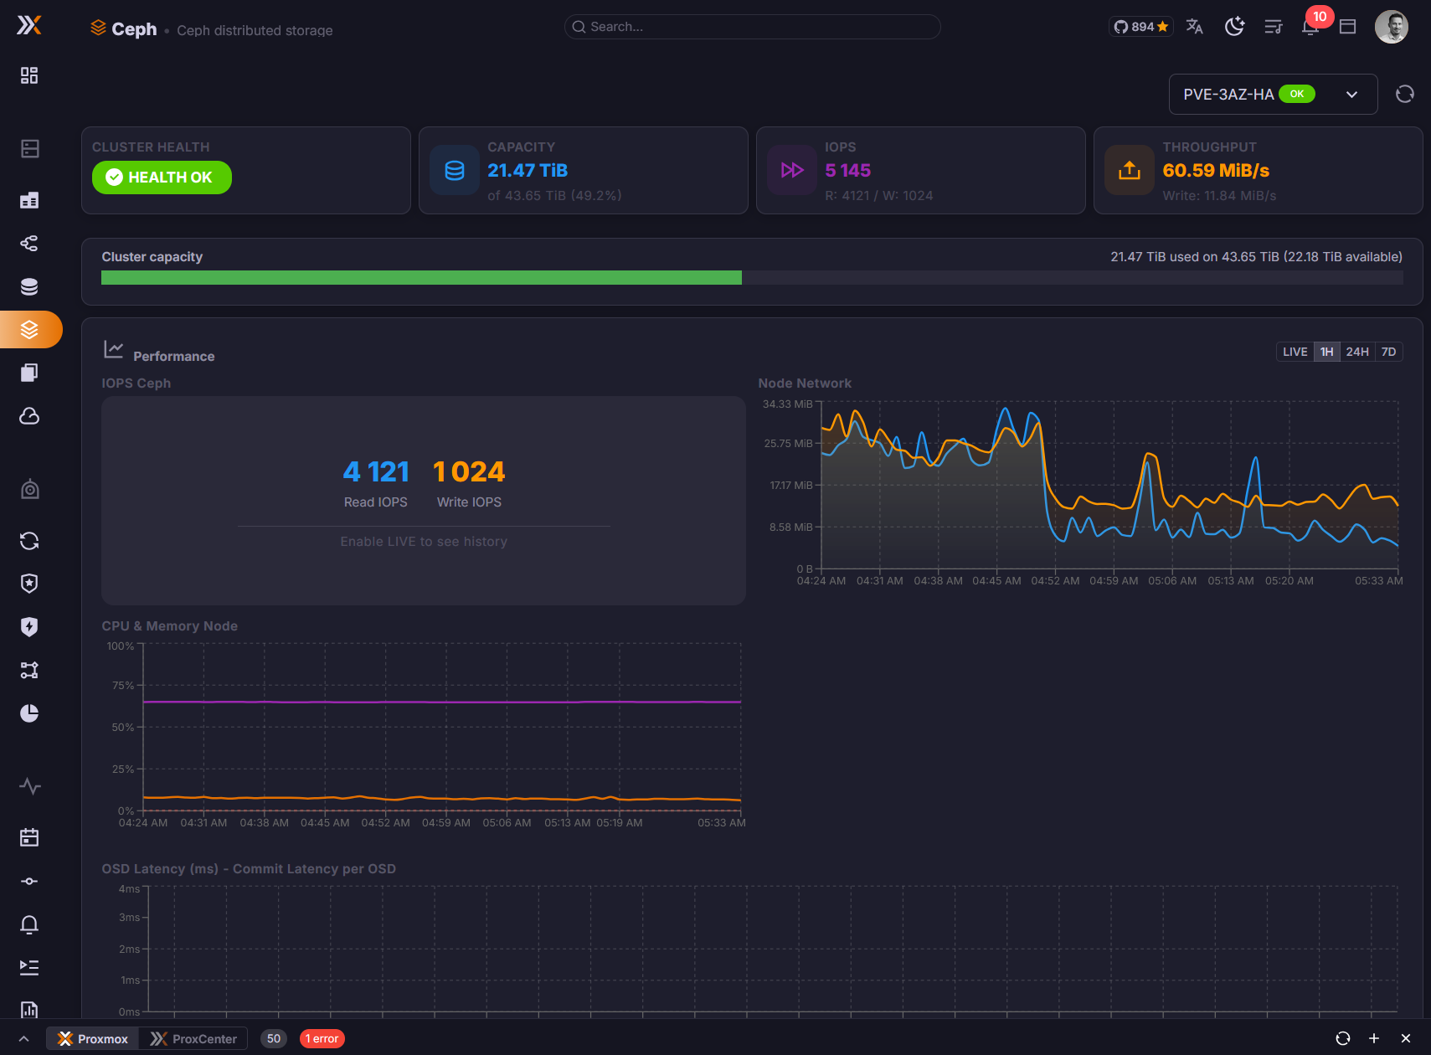Click the CPU & Memory Node chart
The width and height of the screenshot is (1431, 1055).
tap(442, 727)
